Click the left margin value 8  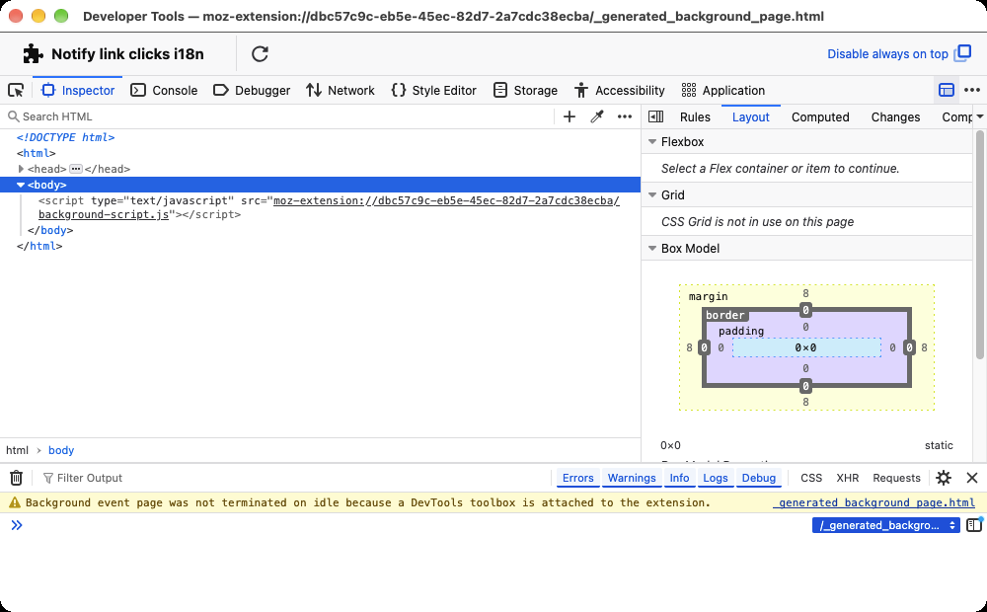(x=689, y=347)
